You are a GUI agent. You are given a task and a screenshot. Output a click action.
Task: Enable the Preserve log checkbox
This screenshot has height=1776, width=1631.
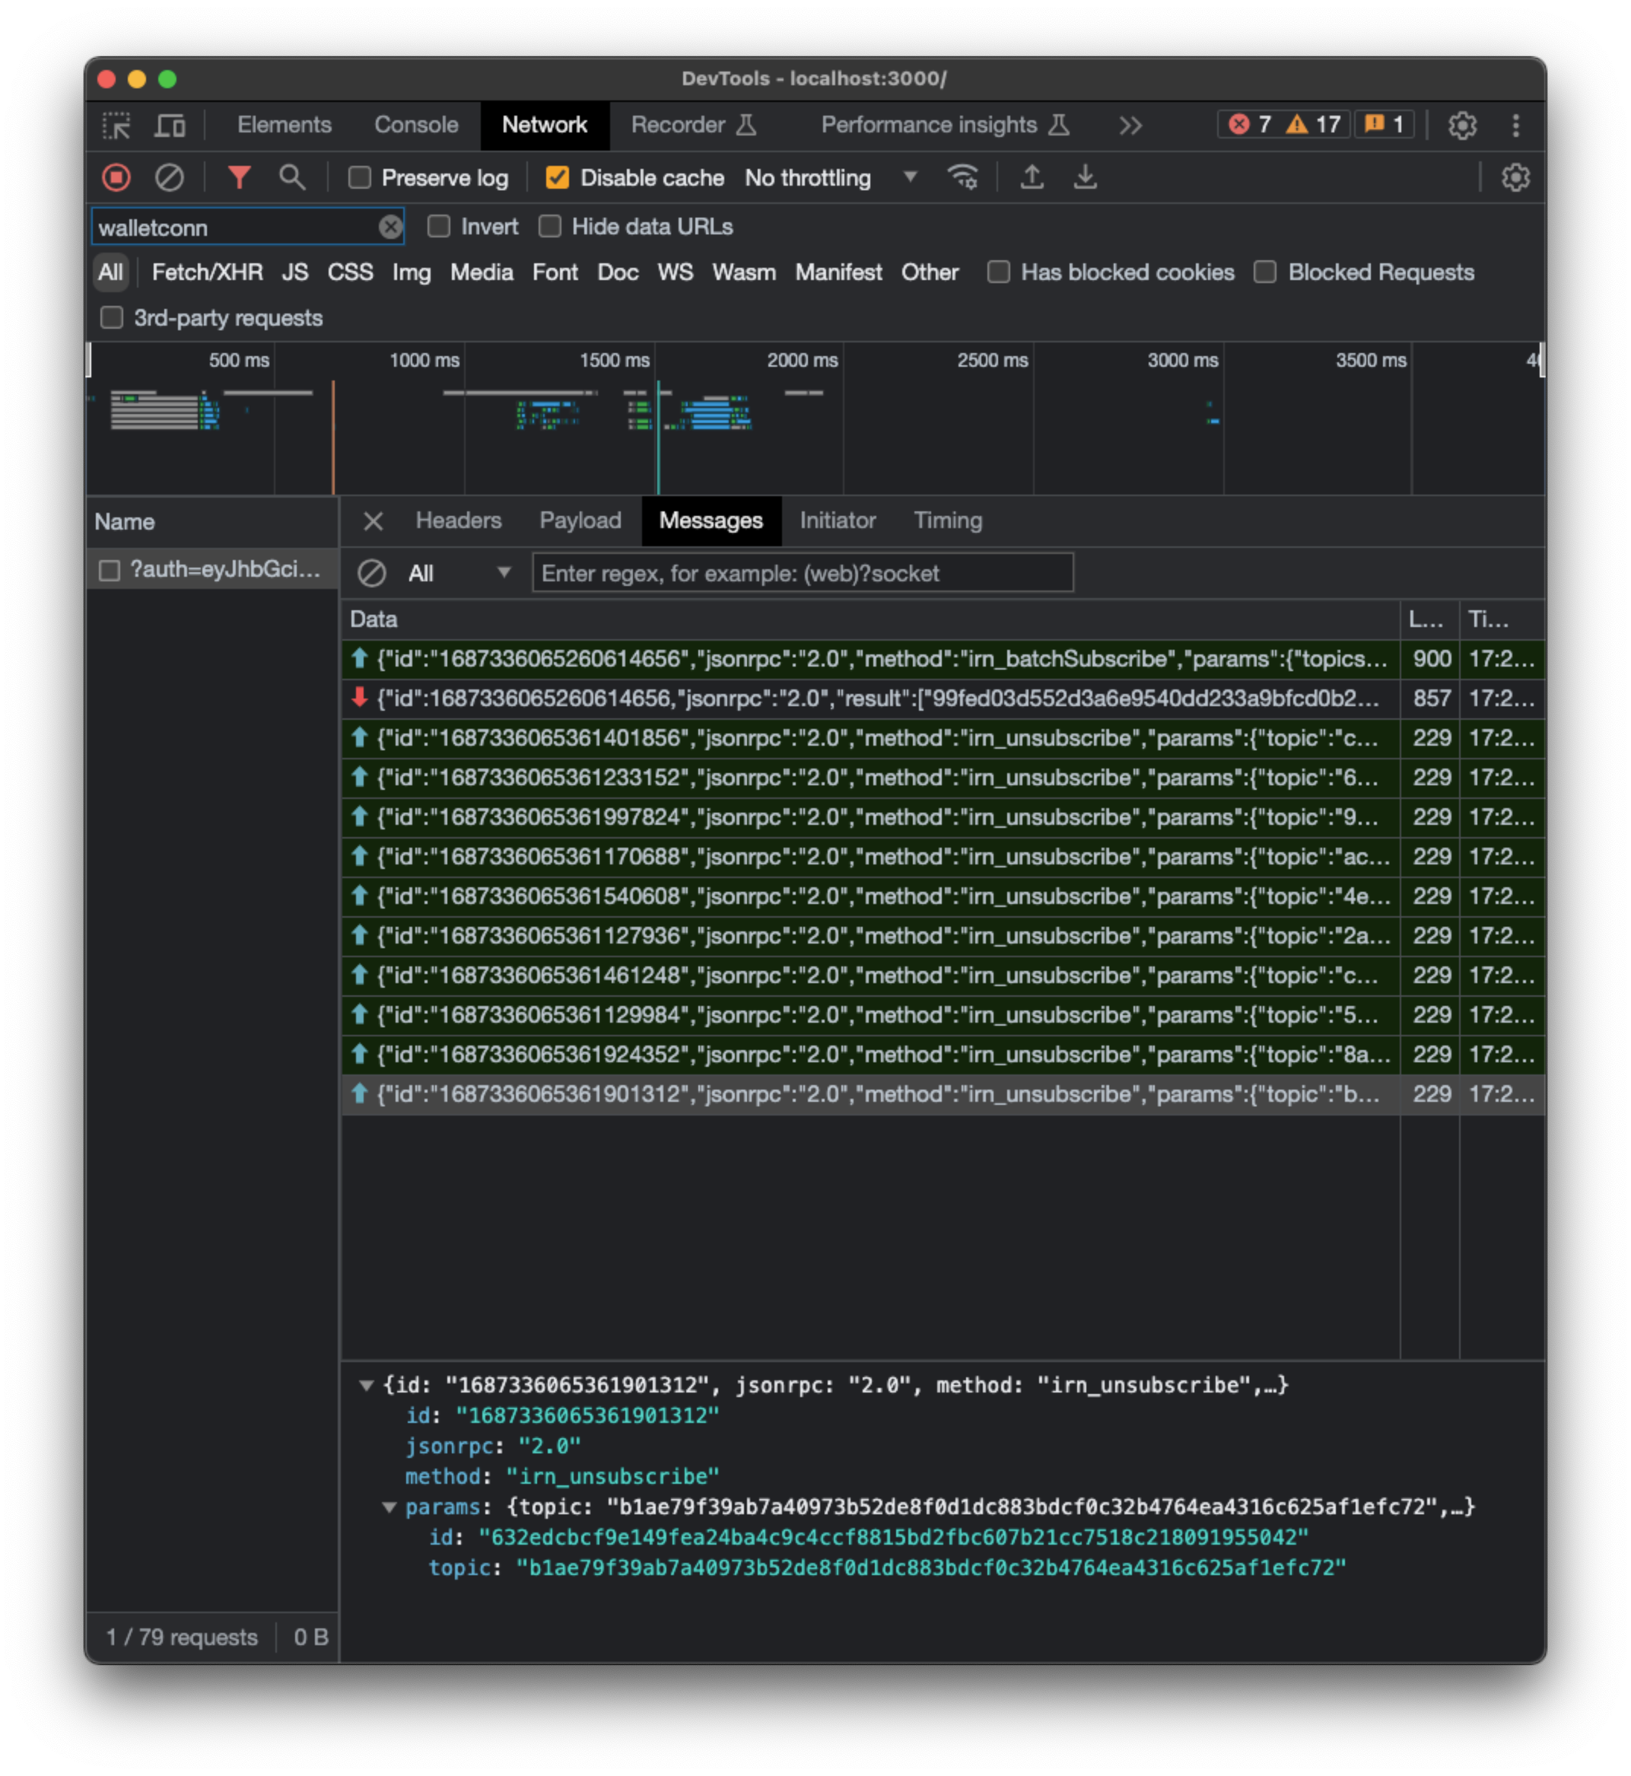359,177
